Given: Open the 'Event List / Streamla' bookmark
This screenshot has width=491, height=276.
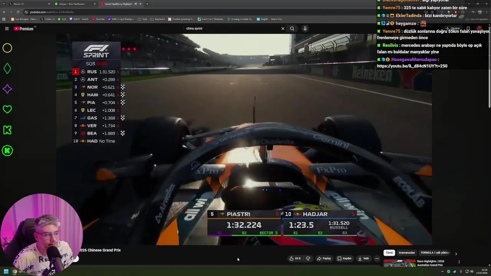Looking at the screenshot, I should point(211,19).
